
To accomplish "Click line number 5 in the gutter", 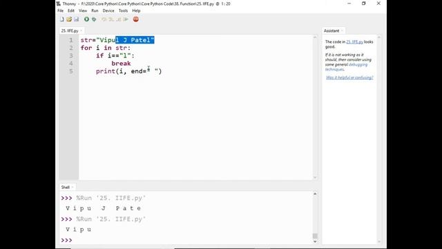I will click(x=70, y=71).
